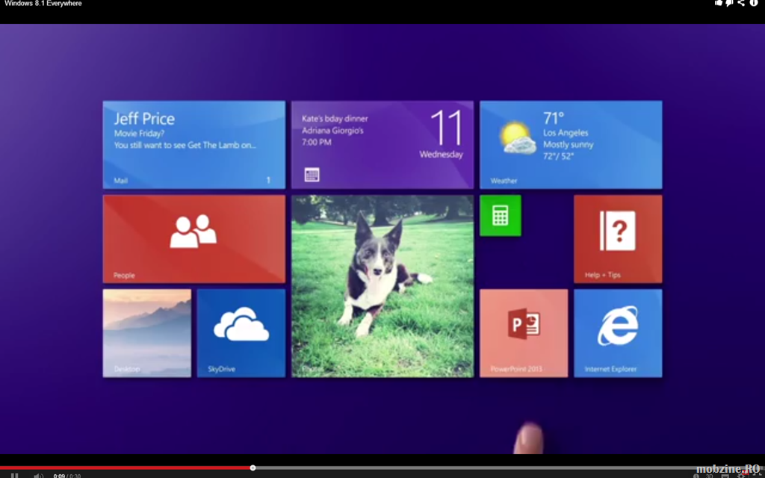765x478 pixels.
Task: Click the Jeff Price sender name
Action: (x=144, y=119)
